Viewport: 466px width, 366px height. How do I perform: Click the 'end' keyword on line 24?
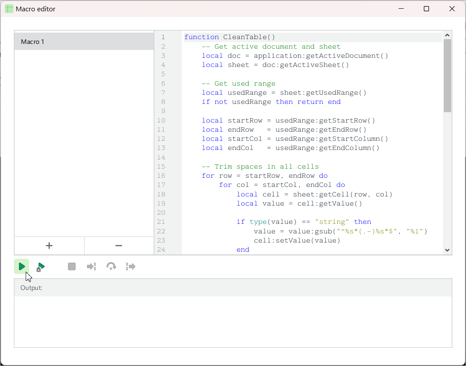[243, 250]
